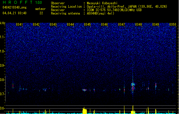Click the wide yellow intensity block under 0345
The image size is (179, 114).
click(85, 111)
